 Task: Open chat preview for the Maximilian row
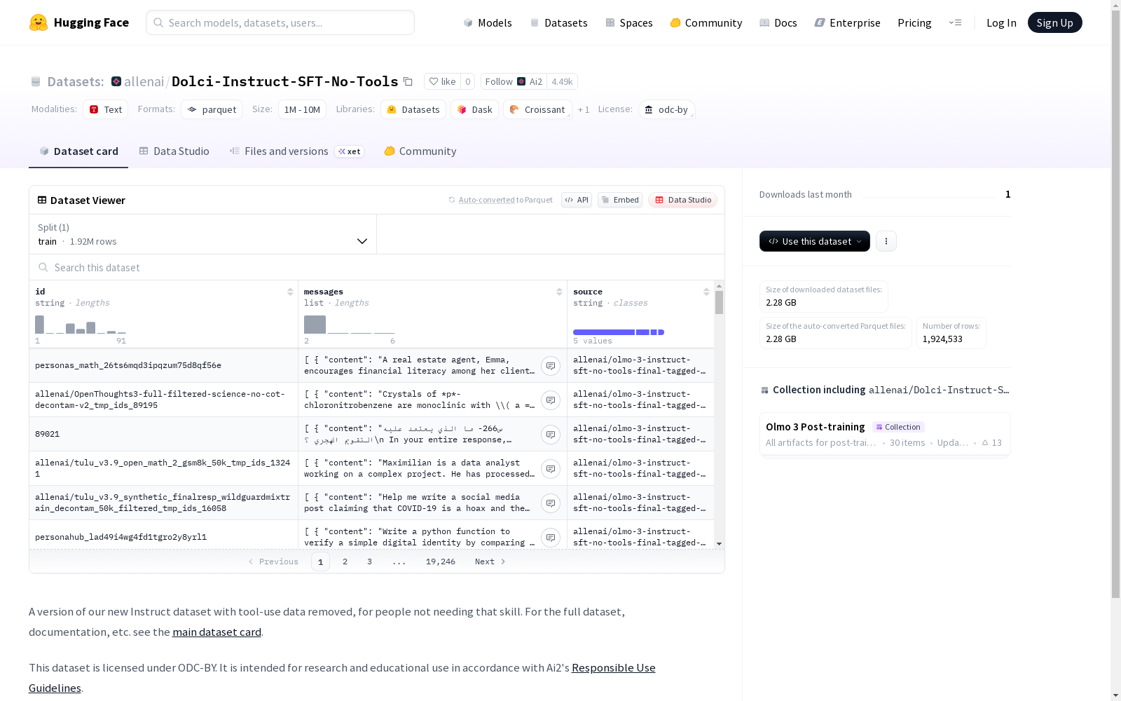pyautogui.click(x=551, y=469)
